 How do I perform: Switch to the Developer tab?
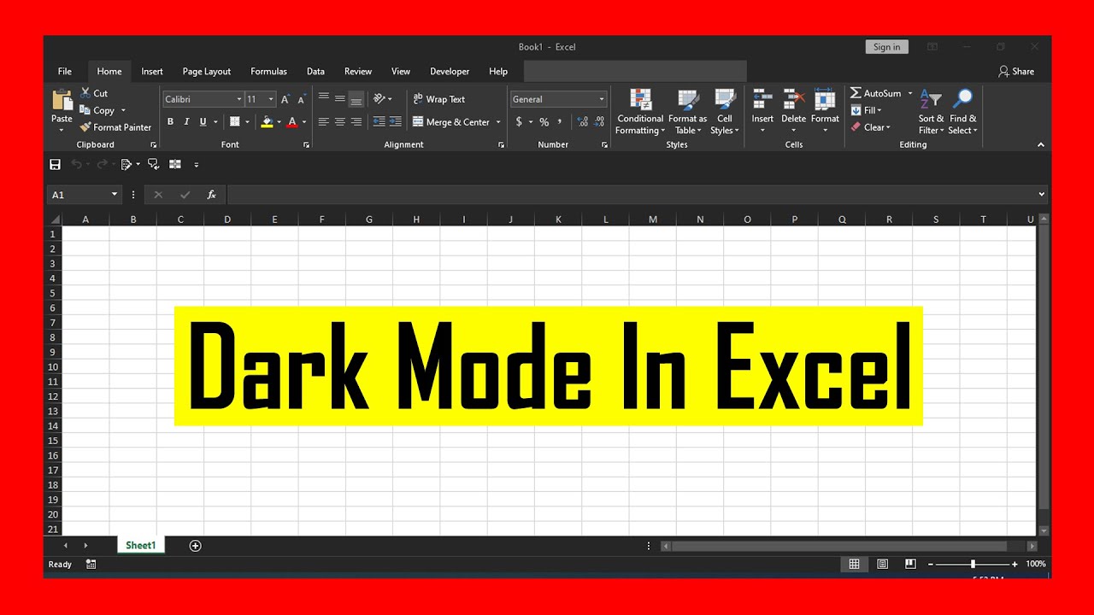[x=450, y=72]
